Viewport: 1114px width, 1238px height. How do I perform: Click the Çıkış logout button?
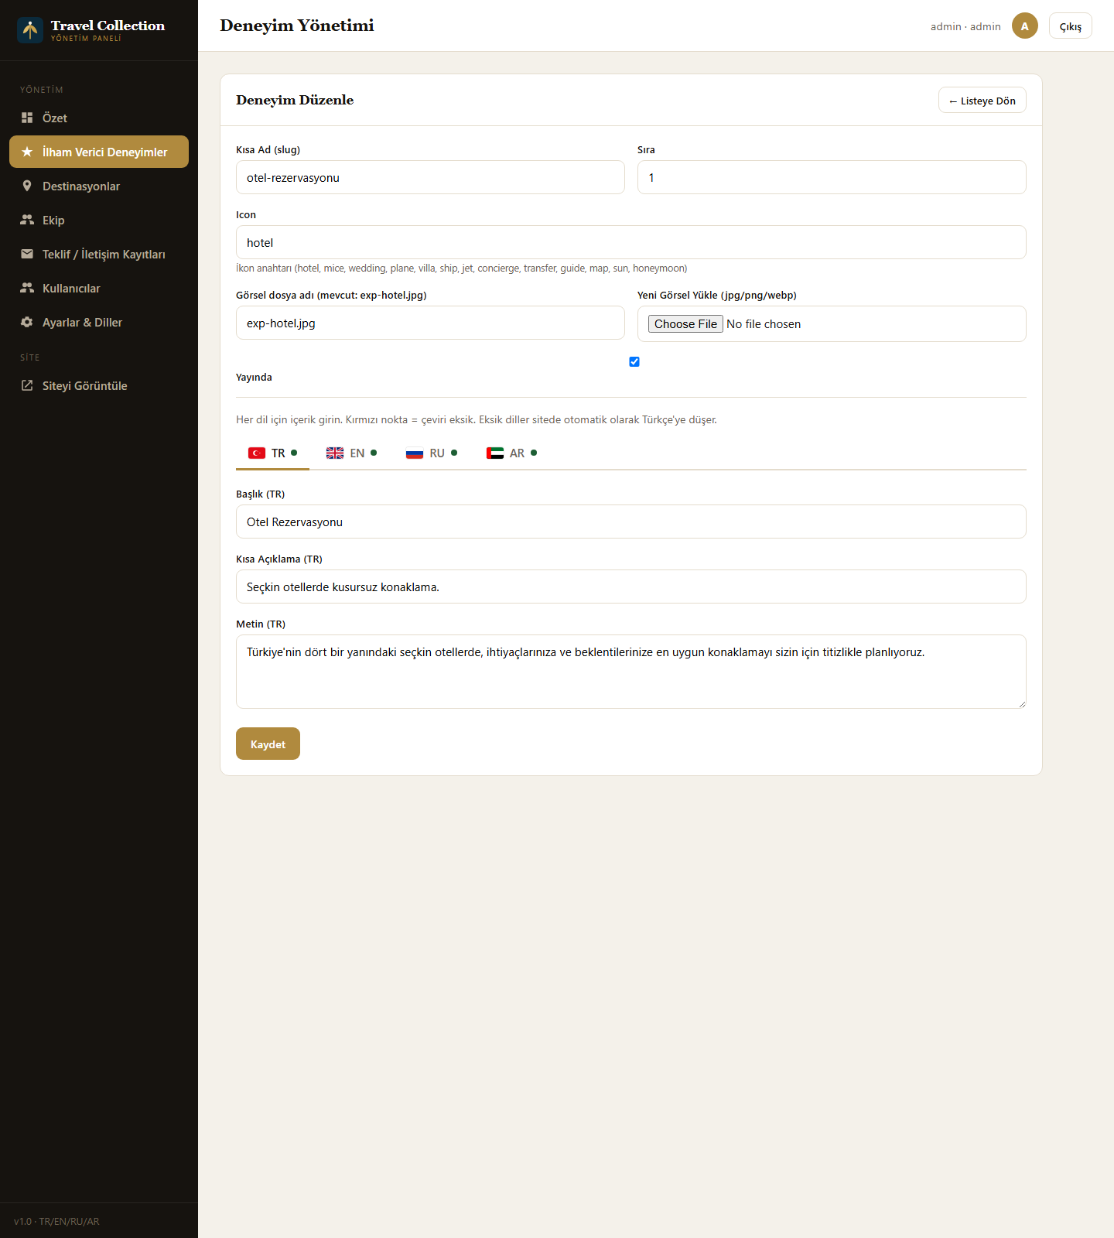(x=1071, y=26)
